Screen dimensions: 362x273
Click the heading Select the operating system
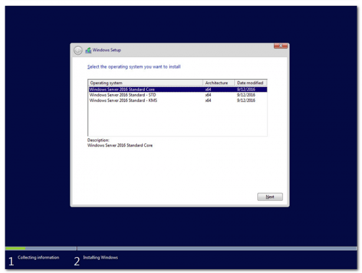[x=134, y=66]
